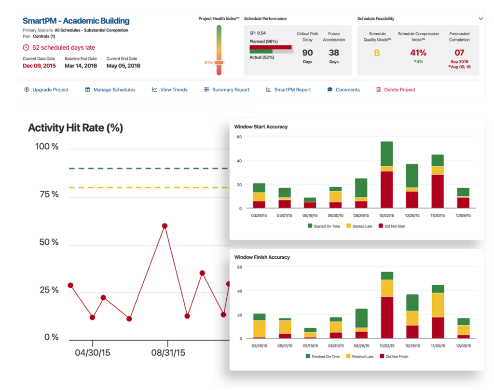Click the '07' Forecasted Completion value
Screen dimensions: 494x390
pos(459,53)
